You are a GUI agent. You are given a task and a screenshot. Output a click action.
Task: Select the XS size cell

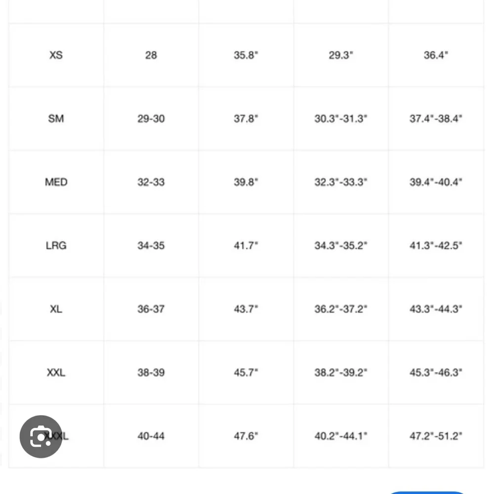56,55
